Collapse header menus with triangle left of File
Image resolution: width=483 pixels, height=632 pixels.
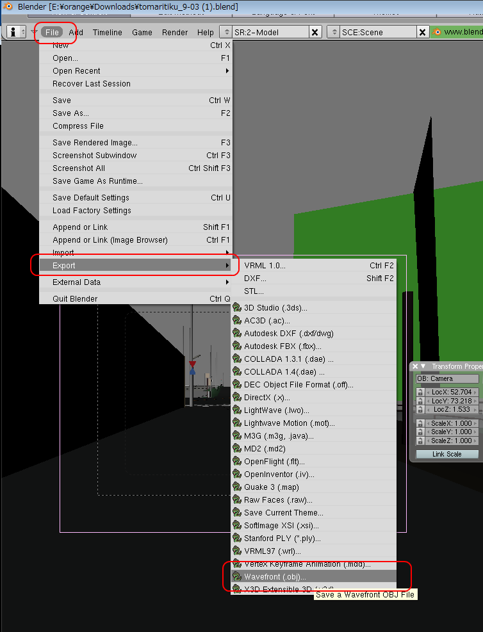(x=34, y=32)
